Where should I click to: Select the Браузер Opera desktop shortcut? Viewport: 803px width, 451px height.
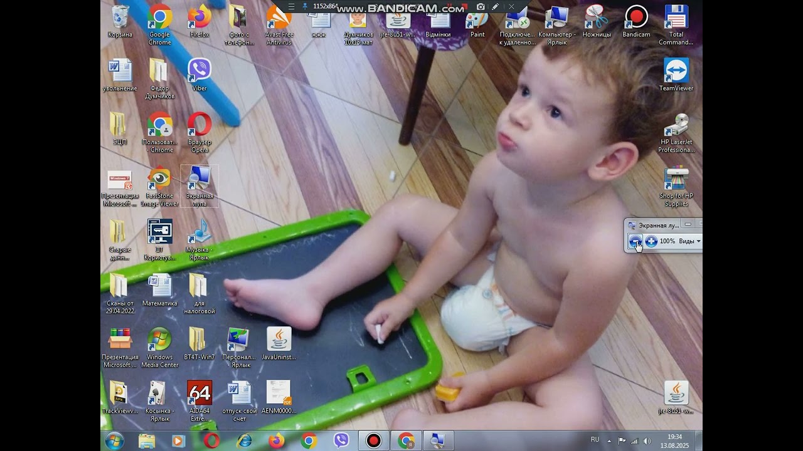199,133
